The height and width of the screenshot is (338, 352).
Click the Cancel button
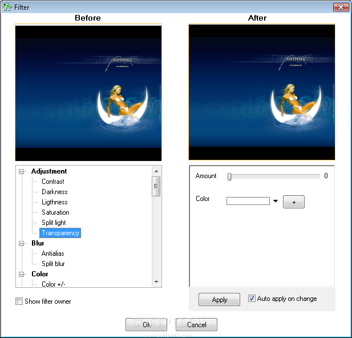tap(196, 324)
